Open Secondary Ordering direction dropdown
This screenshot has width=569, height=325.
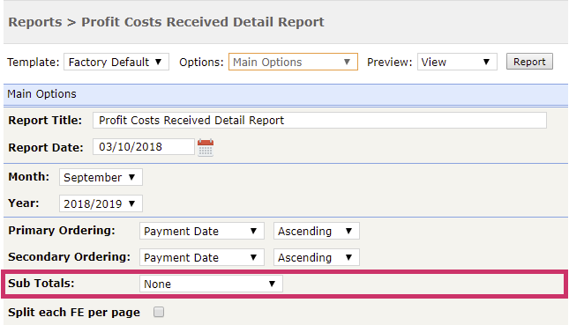pos(316,257)
